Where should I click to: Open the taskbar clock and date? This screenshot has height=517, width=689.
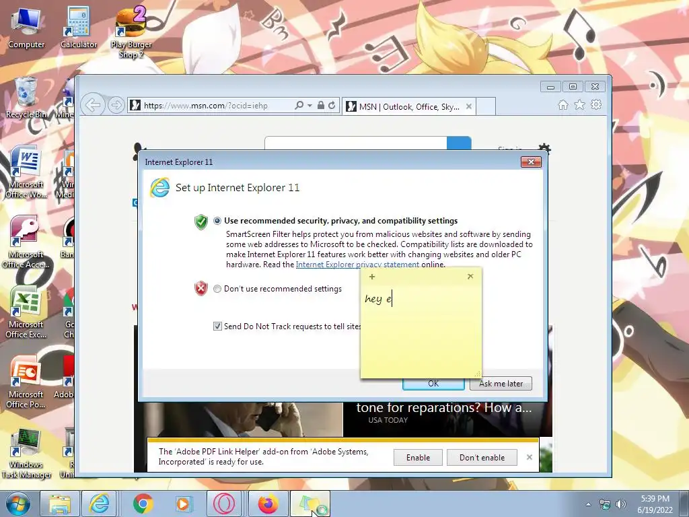click(655, 504)
